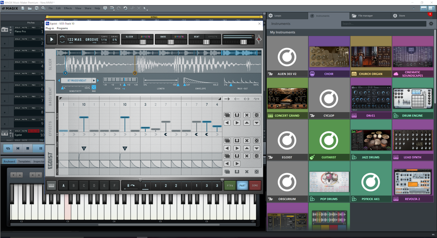Copy the slices sequence with the copy icon
Screen dimensions: 437x238
(227, 115)
